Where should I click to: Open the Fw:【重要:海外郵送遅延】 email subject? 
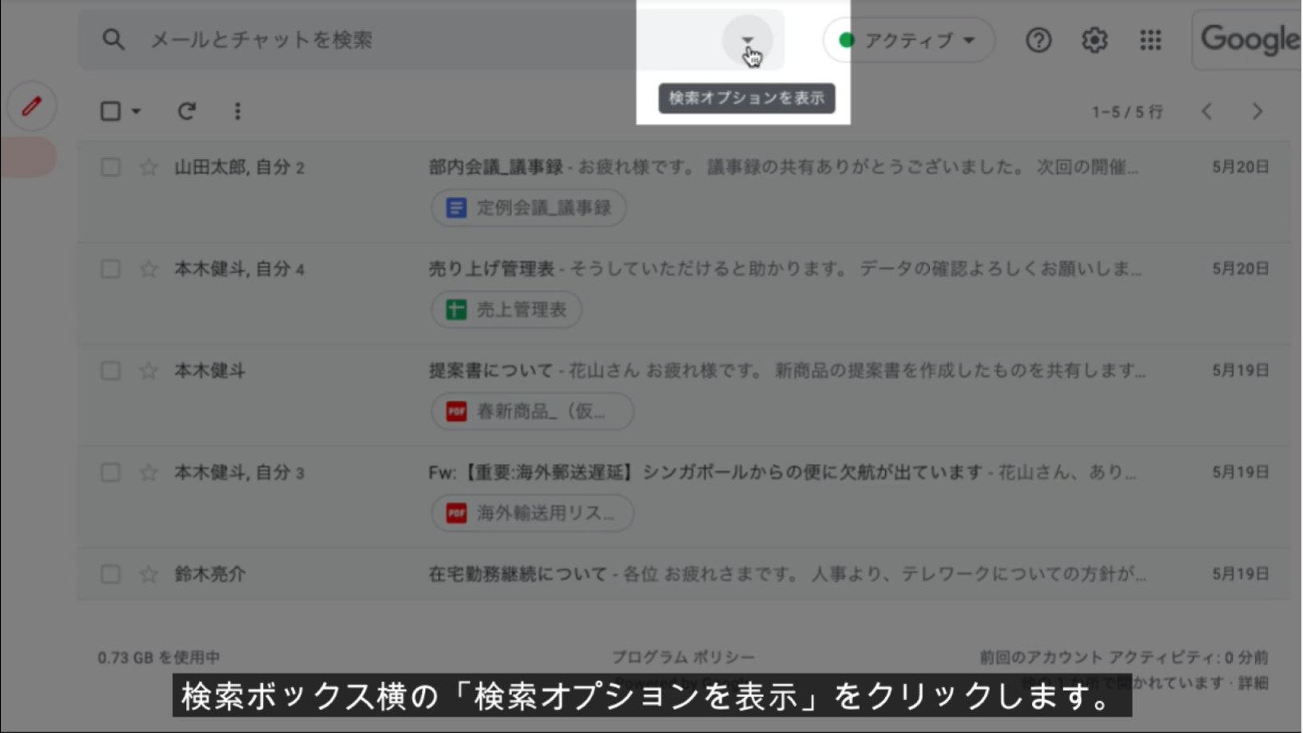(x=705, y=473)
